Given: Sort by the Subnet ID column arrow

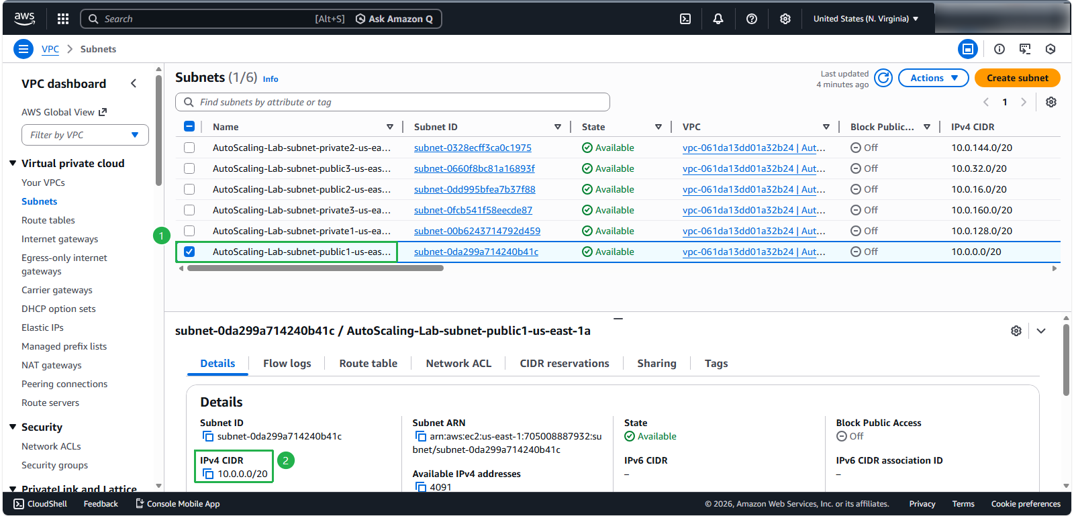Looking at the screenshot, I should tap(558, 127).
